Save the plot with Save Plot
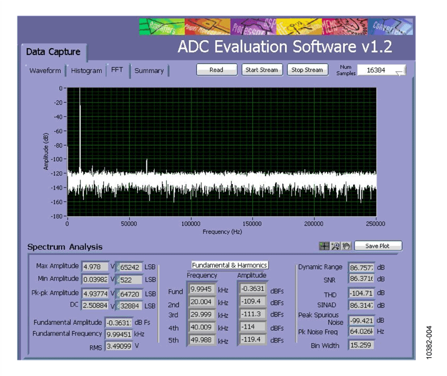This screenshot has height=376, width=447. coord(378,246)
